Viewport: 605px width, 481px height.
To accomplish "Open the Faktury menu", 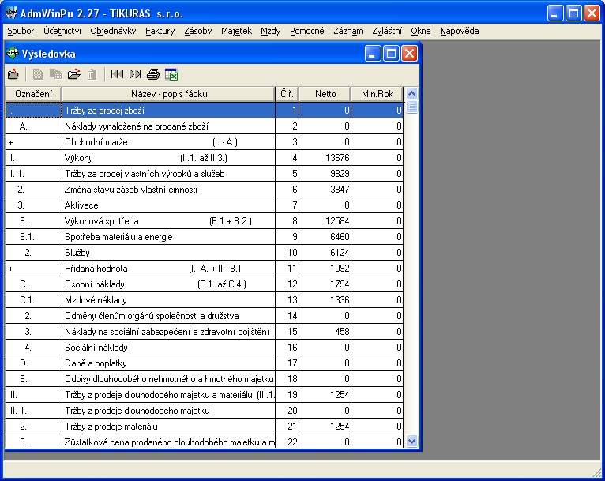I will tap(160, 31).
